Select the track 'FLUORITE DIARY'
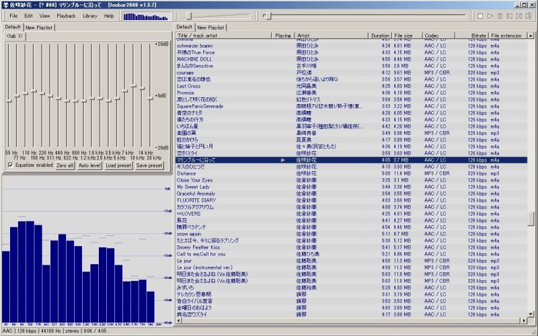Screen dimensions: 538x336 pos(351,200)
